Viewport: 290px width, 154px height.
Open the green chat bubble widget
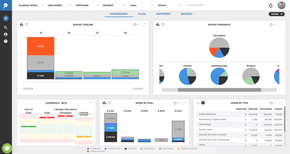[6, 148]
